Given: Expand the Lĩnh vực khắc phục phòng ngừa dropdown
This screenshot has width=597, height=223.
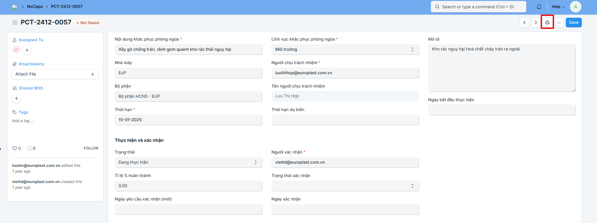Looking at the screenshot, I should (x=345, y=49).
